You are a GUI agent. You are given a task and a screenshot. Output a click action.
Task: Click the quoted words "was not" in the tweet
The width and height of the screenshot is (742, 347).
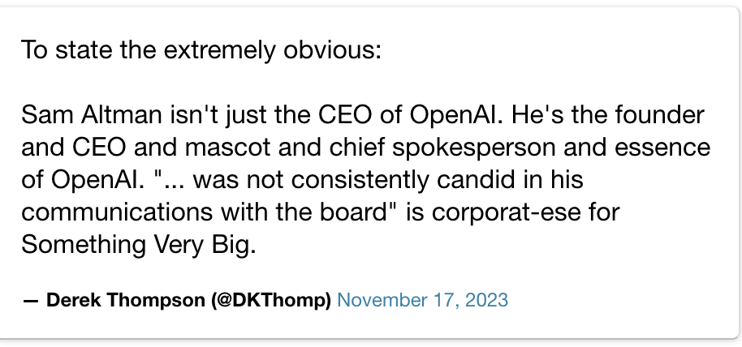[218, 180]
